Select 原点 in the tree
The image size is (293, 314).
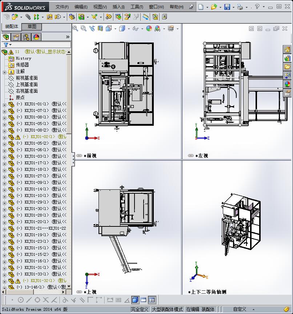(x=20, y=97)
